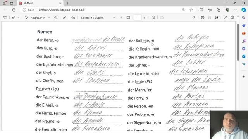Open the favorites list
The image size is (248, 139).
click(210, 10)
